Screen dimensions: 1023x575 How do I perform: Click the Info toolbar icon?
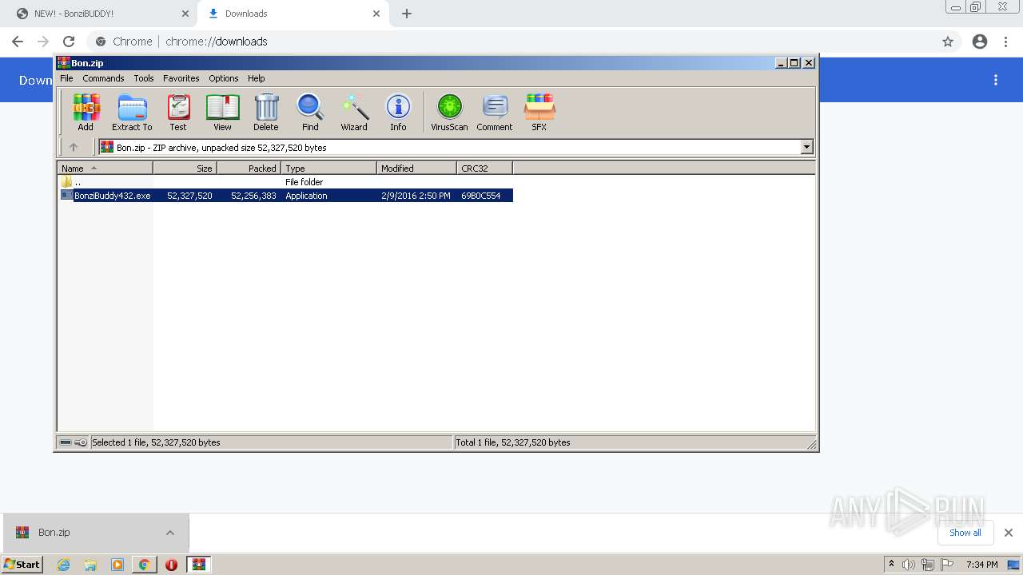(x=398, y=112)
